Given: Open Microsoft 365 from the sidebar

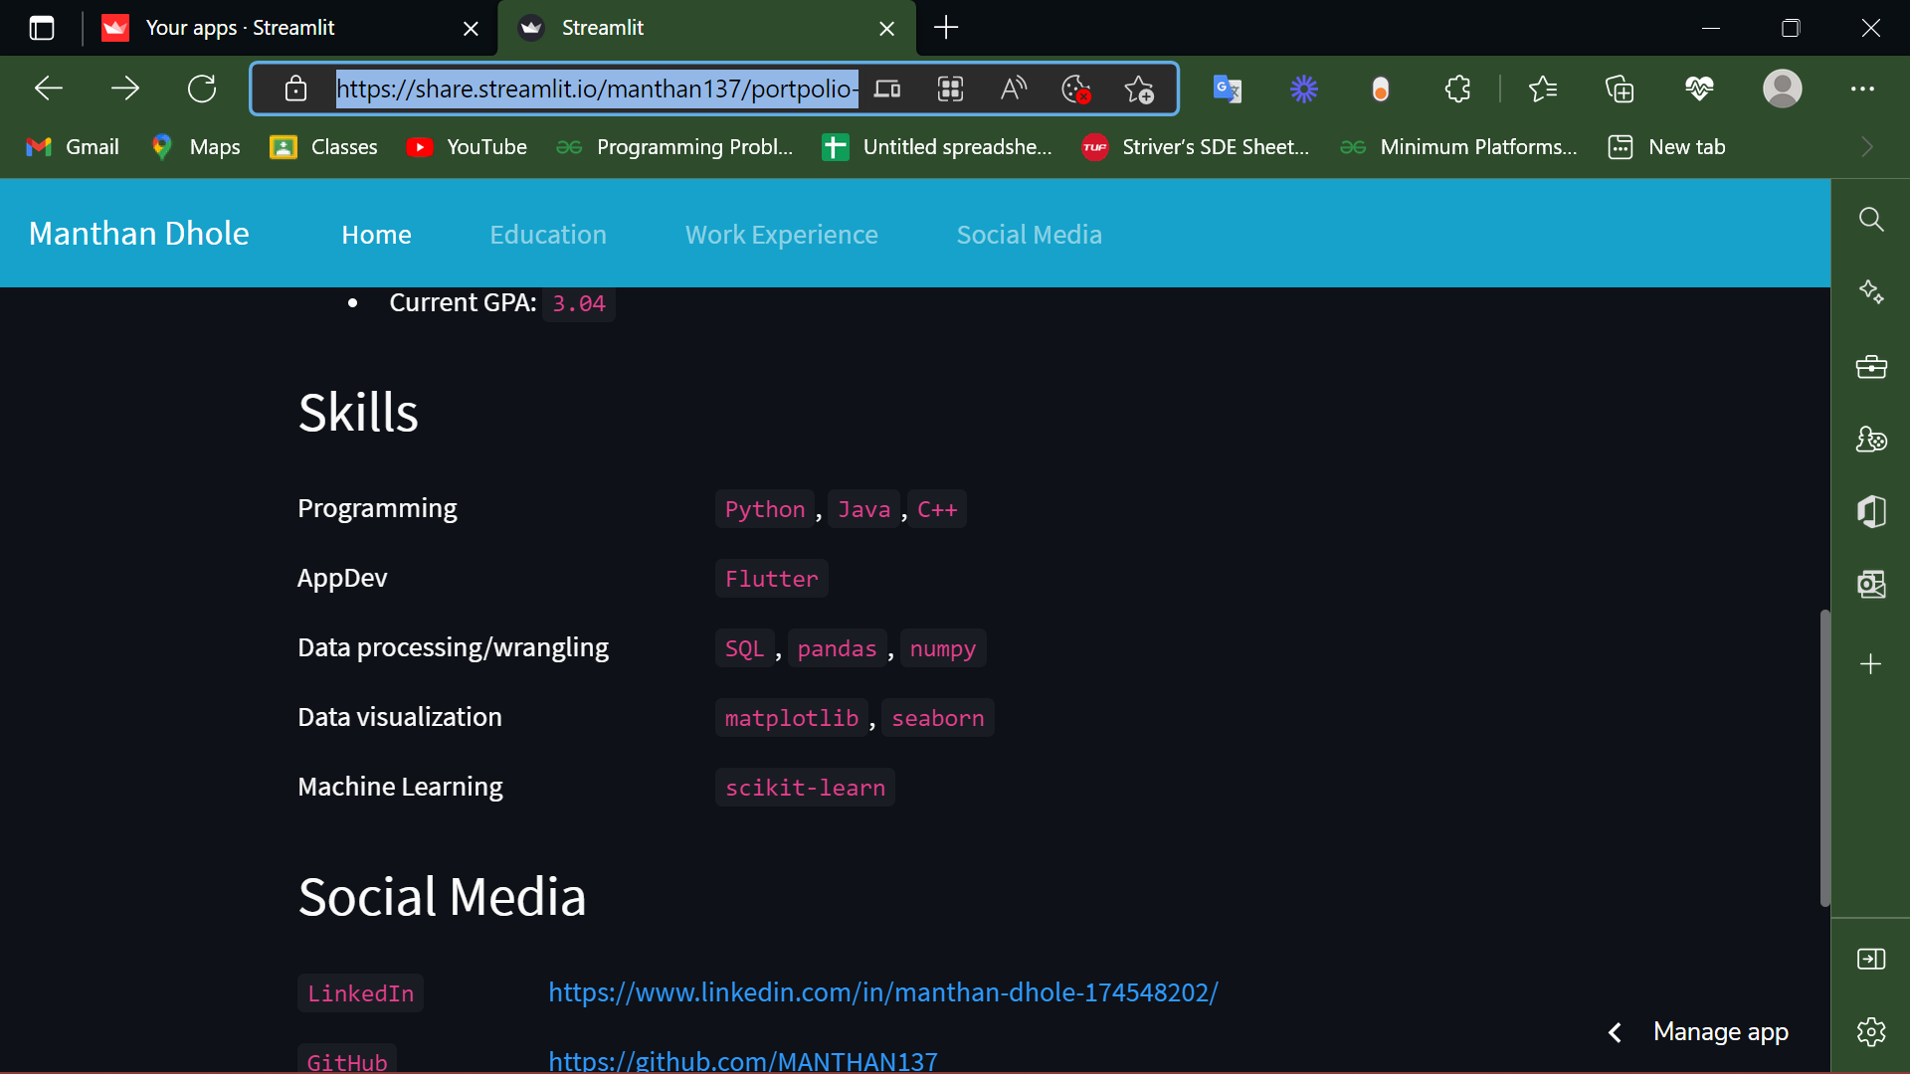Looking at the screenshot, I should click(1873, 511).
